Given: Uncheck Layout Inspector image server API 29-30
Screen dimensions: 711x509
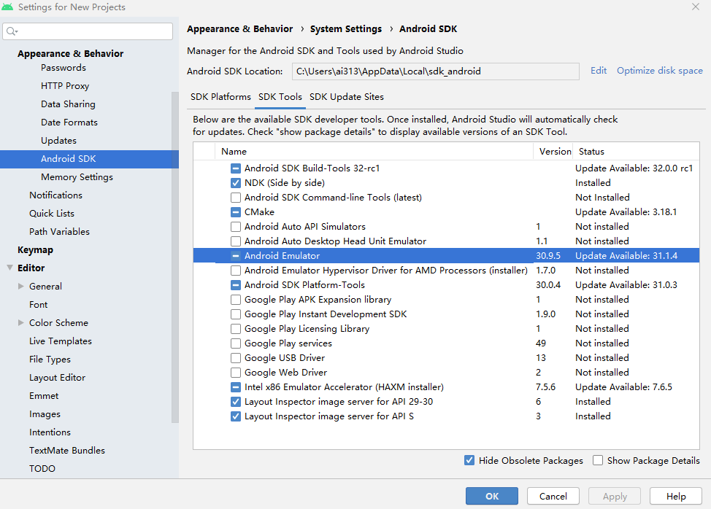Looking at the screenshot, I should (235, 402).
